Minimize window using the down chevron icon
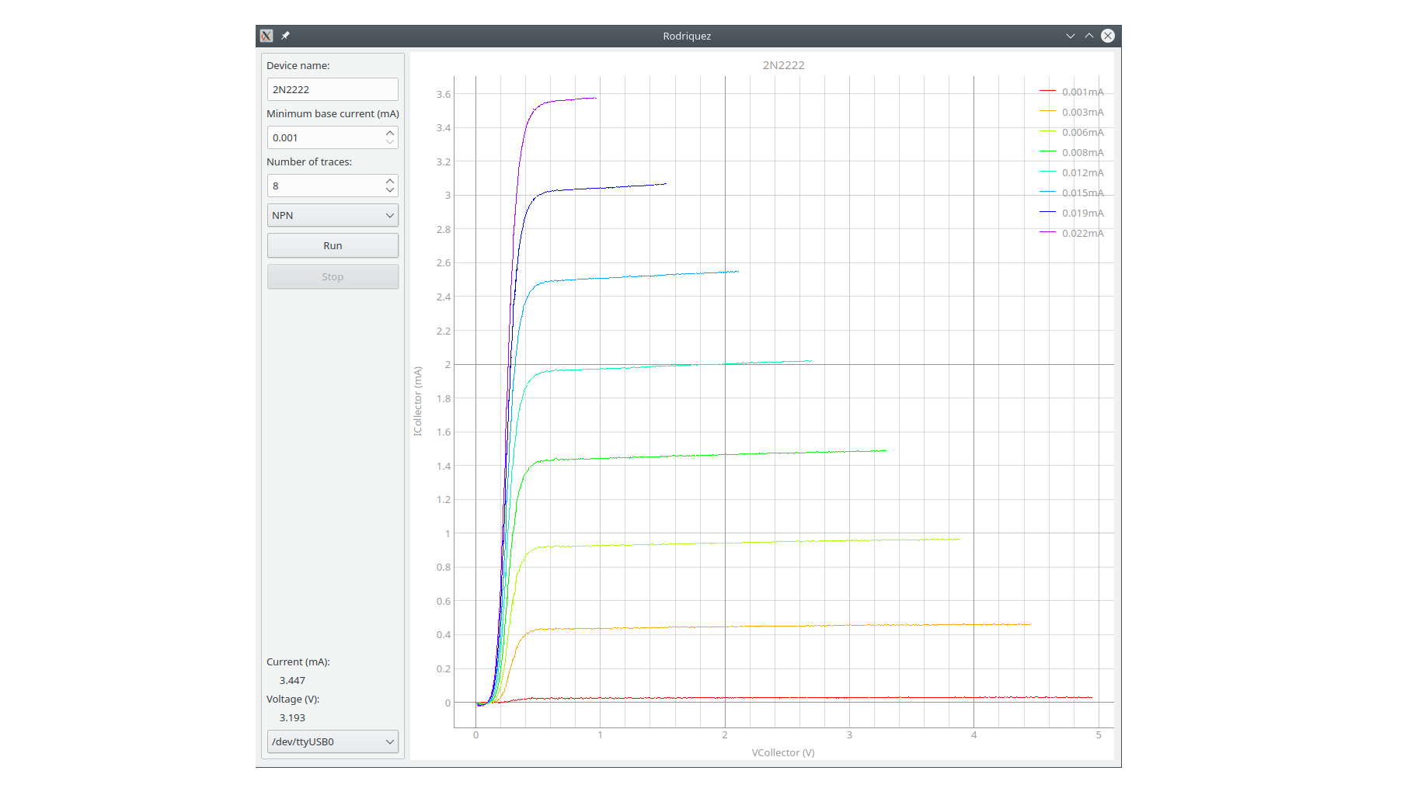 [1070, 36]
